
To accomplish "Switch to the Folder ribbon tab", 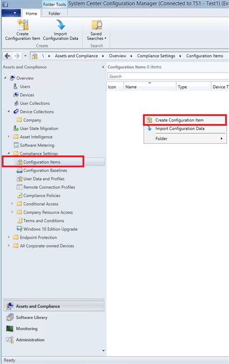I will (x=54, y=14).
